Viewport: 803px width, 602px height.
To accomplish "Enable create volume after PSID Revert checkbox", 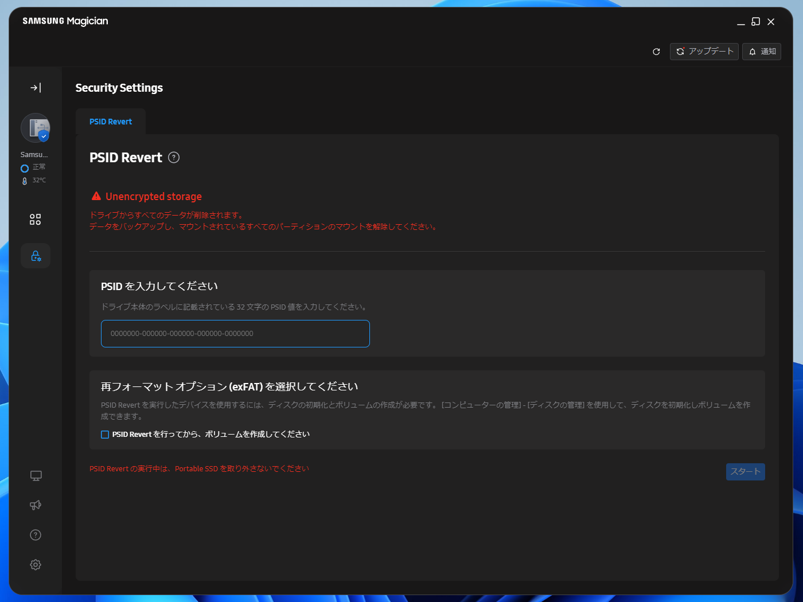I will [x=105, y=435].
